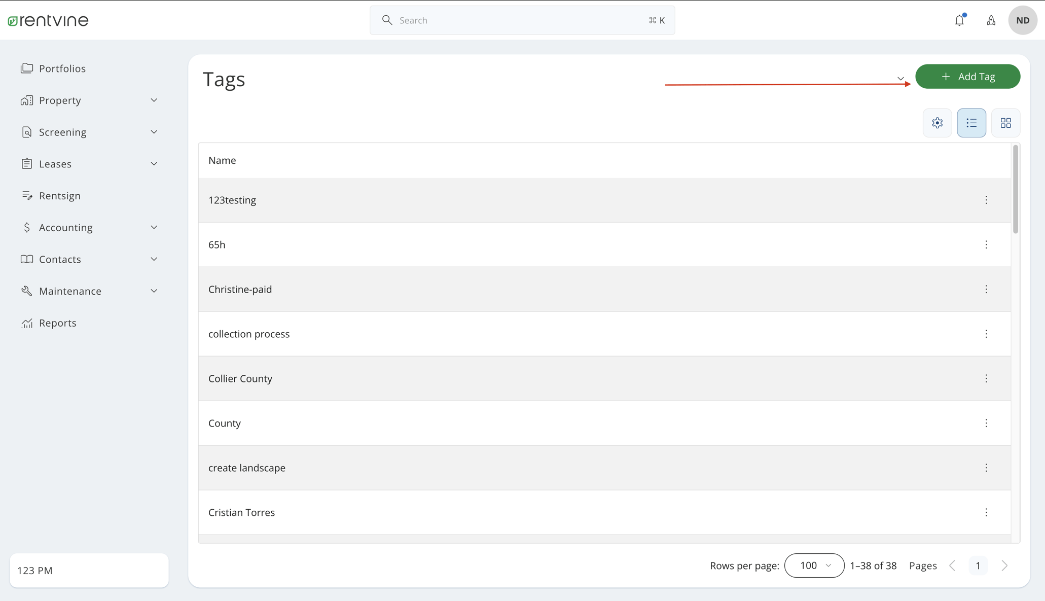Viewport: 1045px width, 601px height.
Task: Toggle the Collier County row options
Action: [x=986, y=378]
